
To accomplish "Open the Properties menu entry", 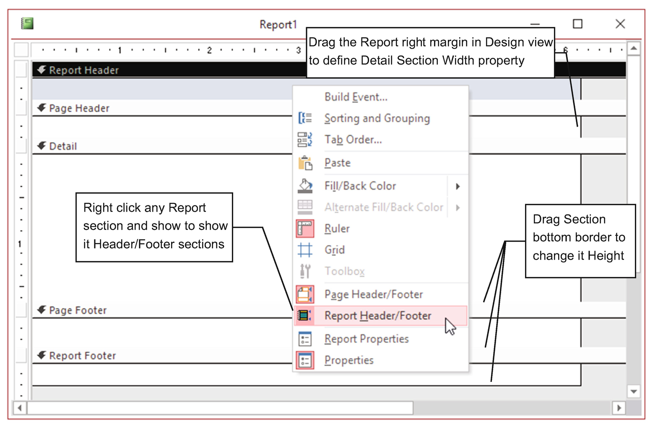I will coord(380,360).
